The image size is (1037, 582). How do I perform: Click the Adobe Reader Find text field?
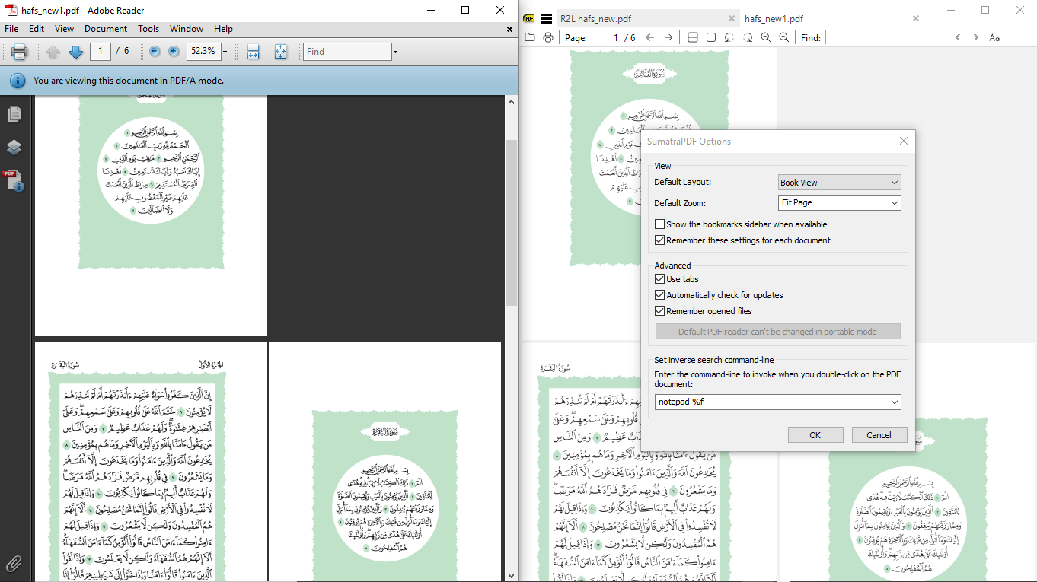(x=347, y=52)
